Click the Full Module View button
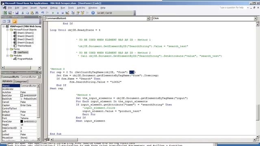The height and width of the screenshot is (146, 260). click(48, 140)
